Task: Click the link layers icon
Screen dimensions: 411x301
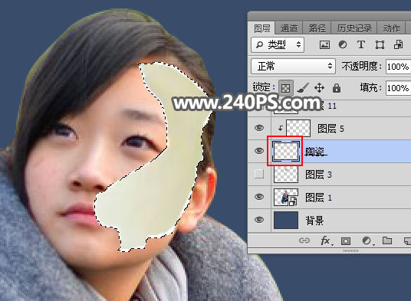Action: point(304,240)
